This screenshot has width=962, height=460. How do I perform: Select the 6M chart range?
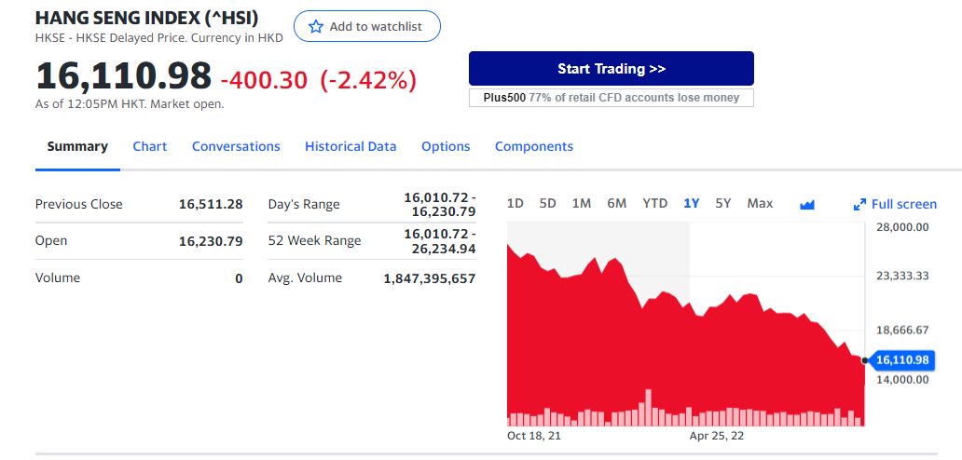pyautogui.click(x=616, y=203)
